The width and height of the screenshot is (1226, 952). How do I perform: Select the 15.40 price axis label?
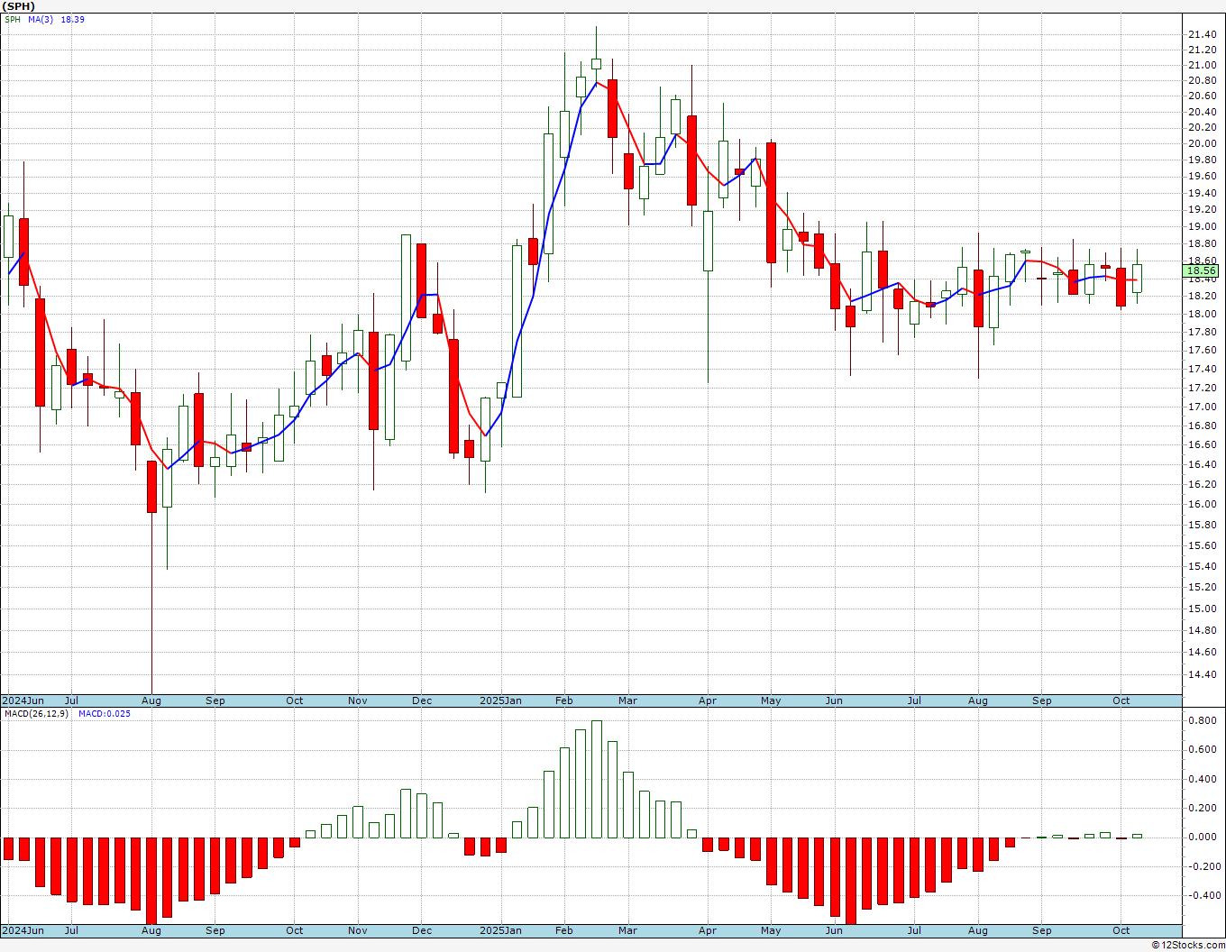pos(1202,567)
